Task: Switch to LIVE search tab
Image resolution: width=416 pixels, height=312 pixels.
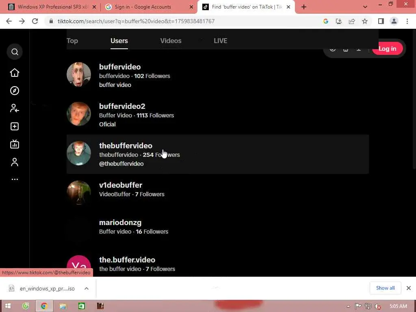Action: 221,41
